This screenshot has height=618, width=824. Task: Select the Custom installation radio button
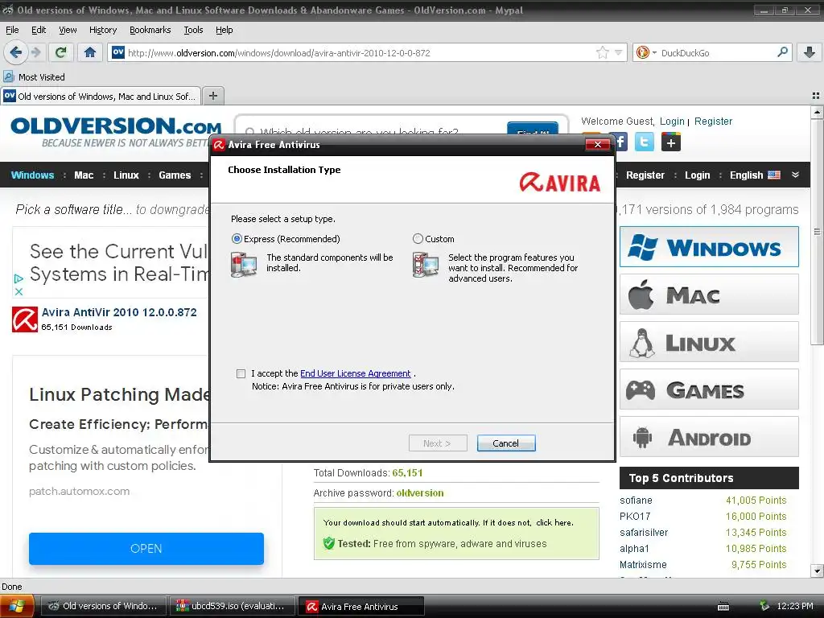(x=418, y=238)
